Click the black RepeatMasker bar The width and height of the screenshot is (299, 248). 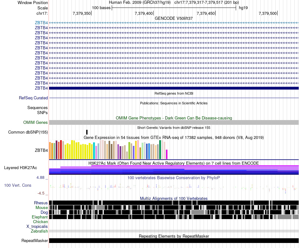[174, 240]
